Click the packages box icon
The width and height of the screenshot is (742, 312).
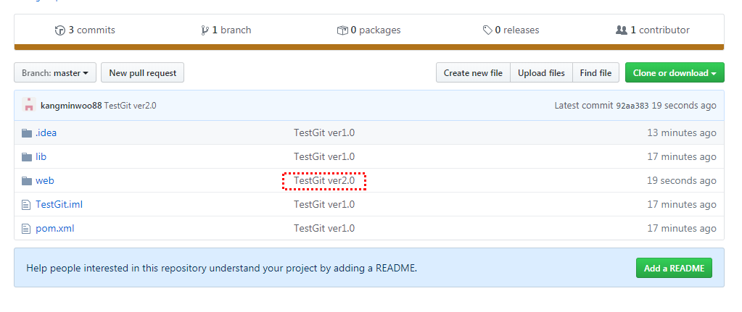pyautogui.click(x=342, y=30)
